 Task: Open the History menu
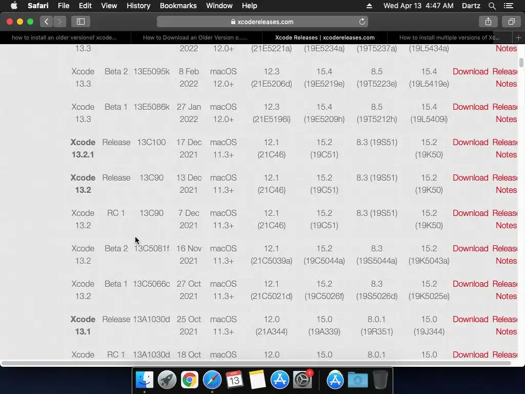coord(138,6)
